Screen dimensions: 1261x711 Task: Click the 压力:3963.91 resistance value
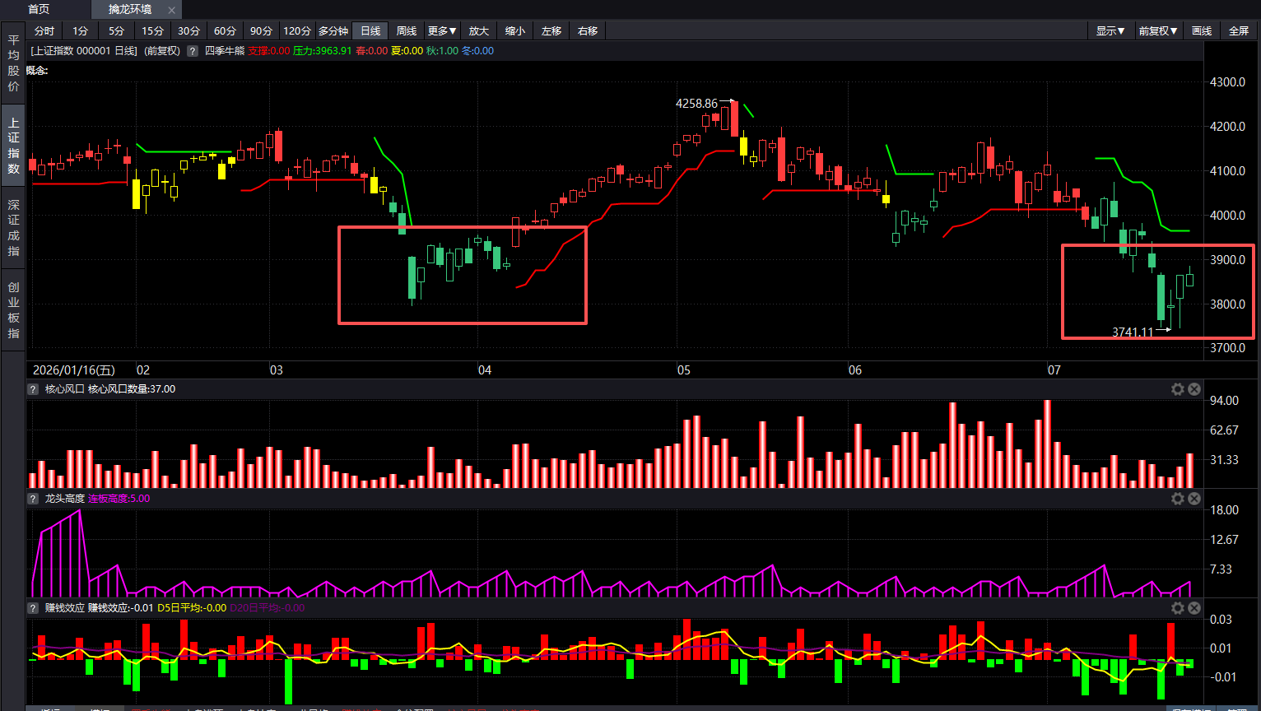322,51
